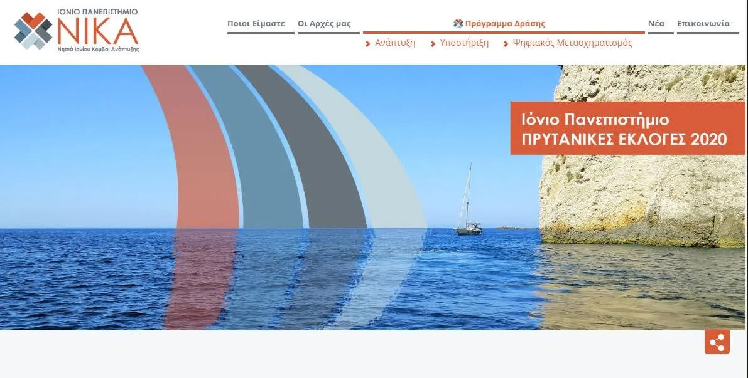Click the small logo icon beside Πρόγραμμα Δράσης
The width and height of the screenshot is (748, 378).
click(x=458, y=23)
